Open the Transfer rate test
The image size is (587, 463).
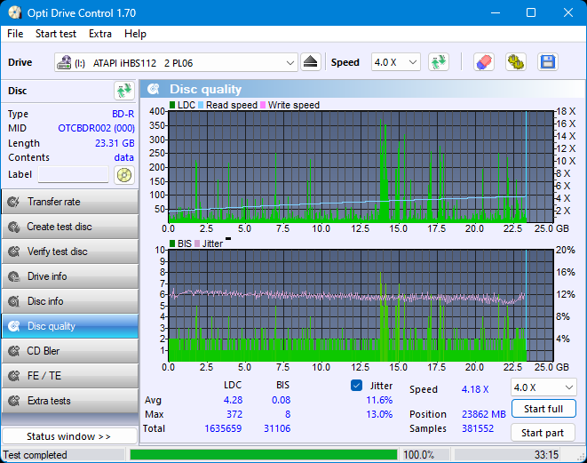pos(69,202)
